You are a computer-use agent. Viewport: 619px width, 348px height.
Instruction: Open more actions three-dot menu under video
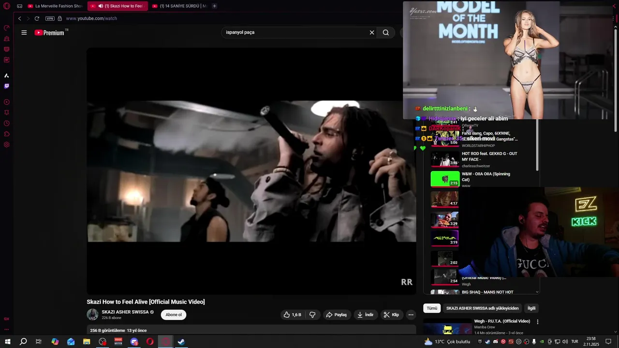pos(411,315)
